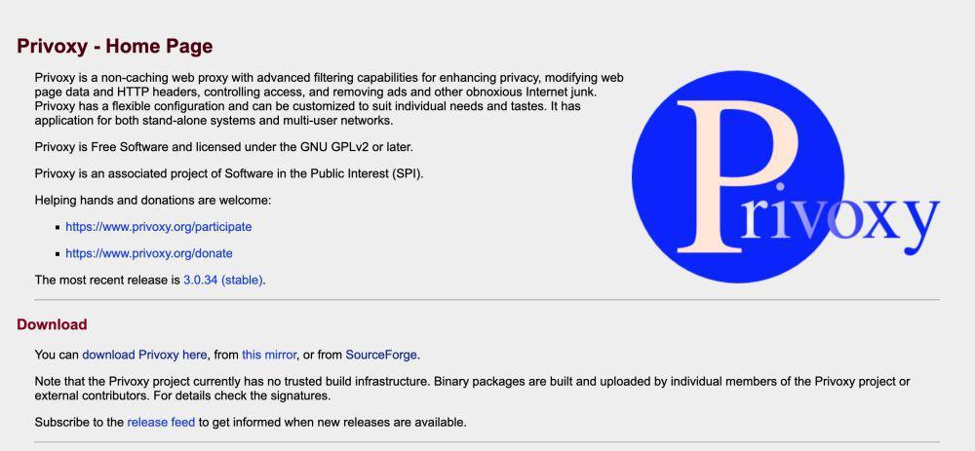Viewport: 975px width, 451px height.
Task: Visit the 'this mirror' download link
Action: (x=269, y=355)
